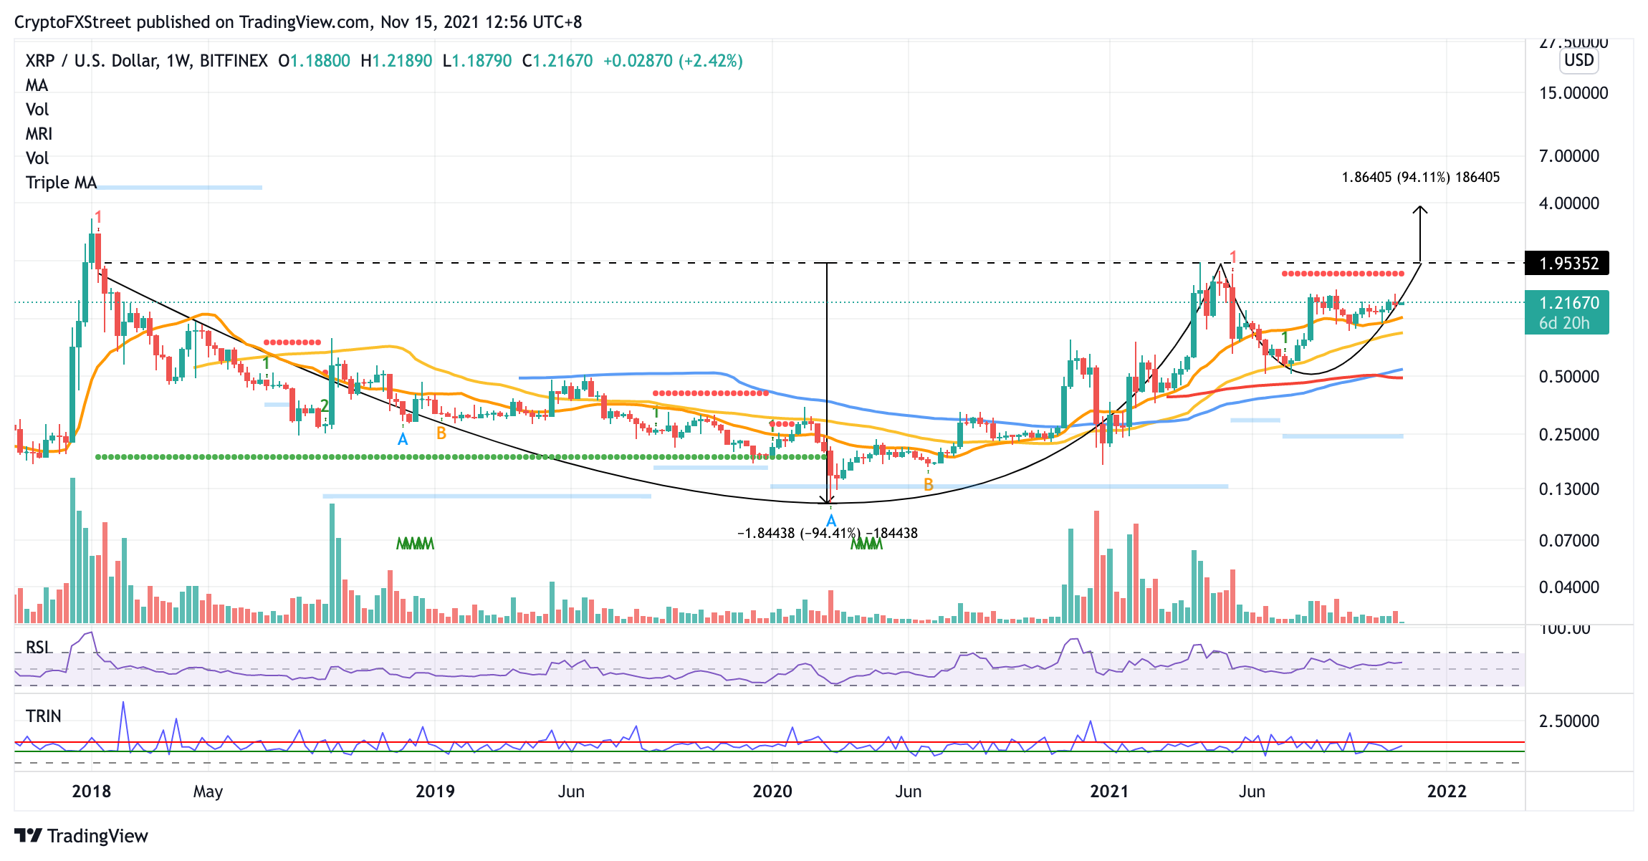
Task: Click the TradingView logo icon
Action: click(x=29, y=835)
